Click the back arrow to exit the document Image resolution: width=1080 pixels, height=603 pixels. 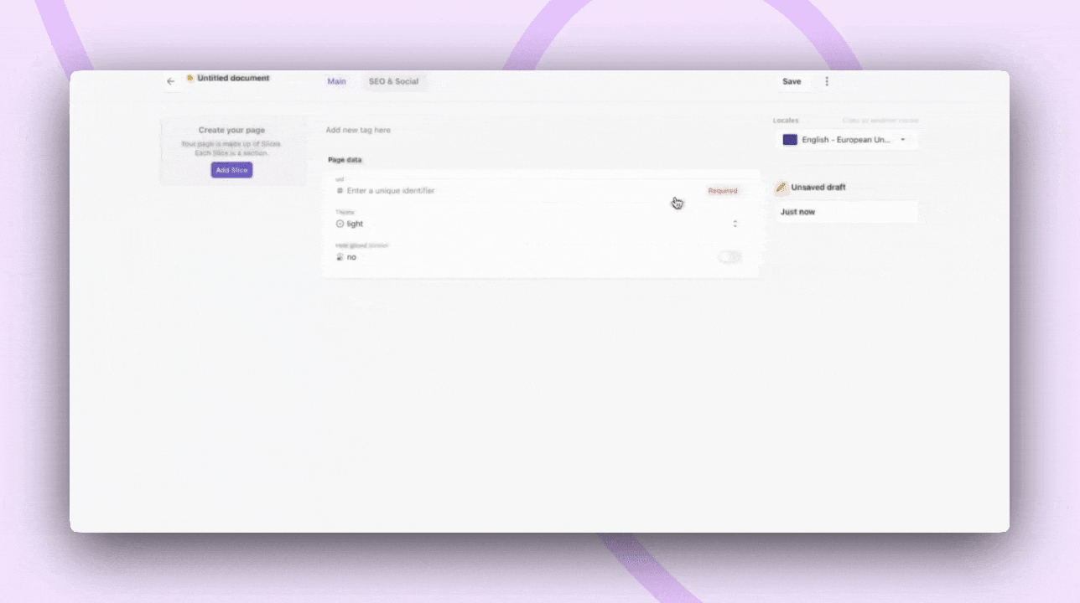tap(171, 81)
